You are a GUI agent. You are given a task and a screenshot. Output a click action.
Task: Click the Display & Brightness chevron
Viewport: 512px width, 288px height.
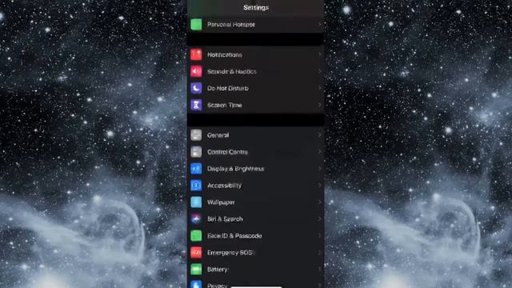pyautogui.click(x=319, y=169)
